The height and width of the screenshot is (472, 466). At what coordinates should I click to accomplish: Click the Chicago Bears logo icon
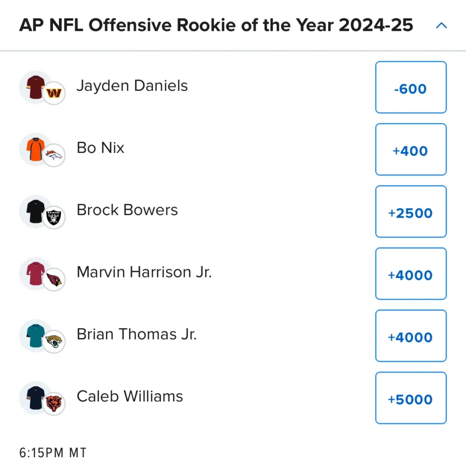(x=54, y=404)
